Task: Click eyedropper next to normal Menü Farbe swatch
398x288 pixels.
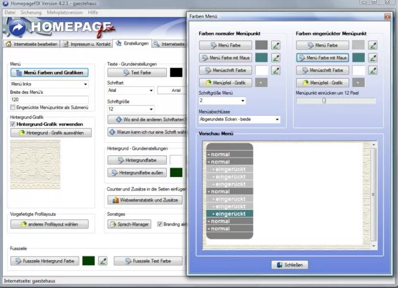Action: click(275, 46)
